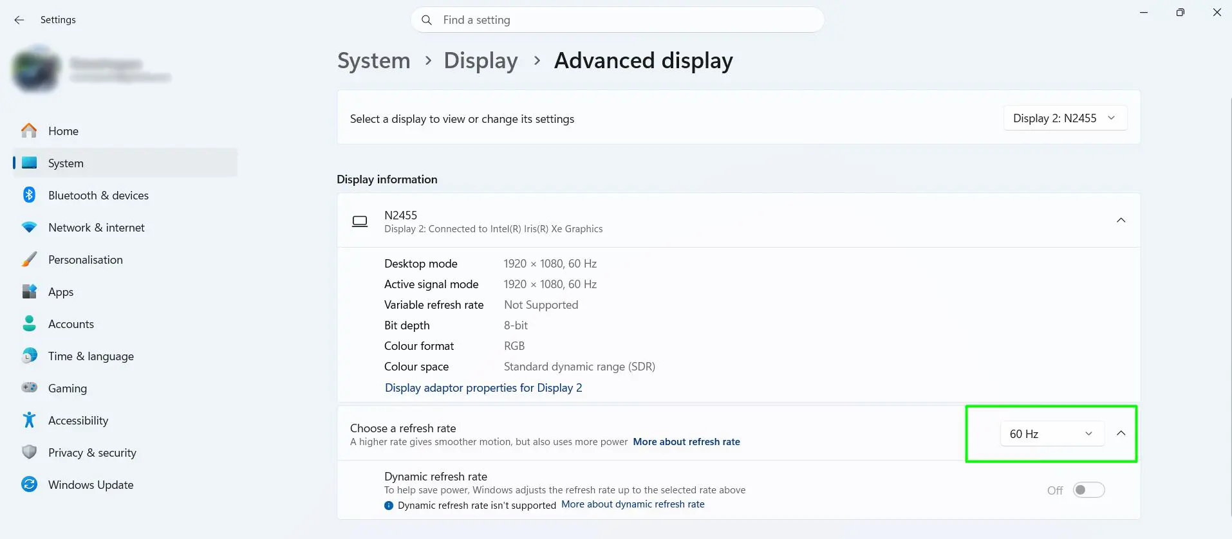Open Home via its house icon
The image size is (1232, 539).
point(29,131)
